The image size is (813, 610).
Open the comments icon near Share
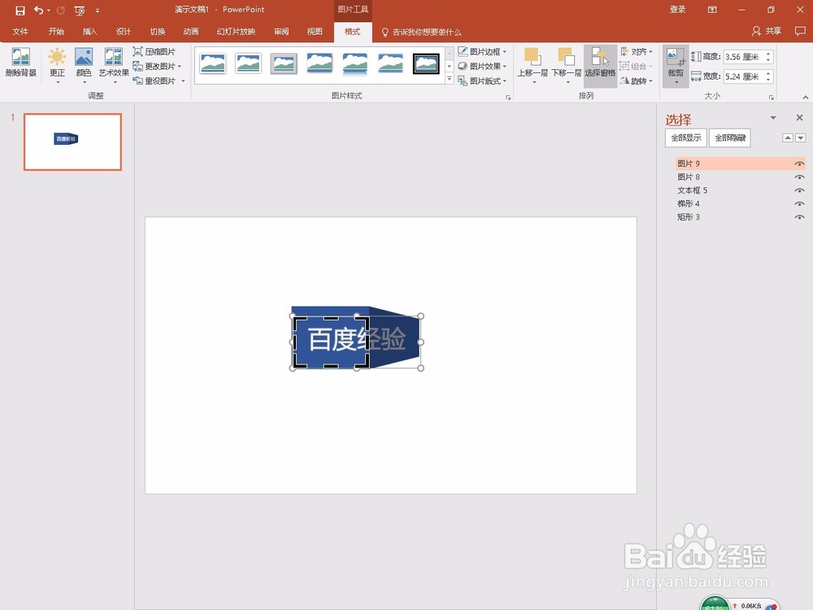click(800, 31)
